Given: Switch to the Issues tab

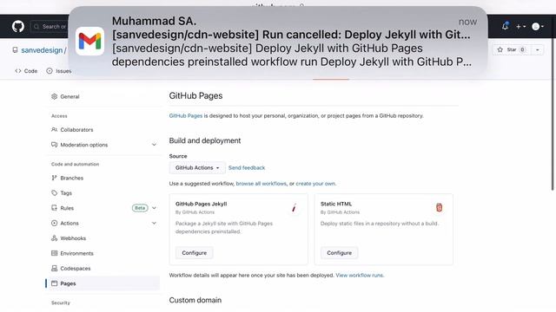Looking at the screenshot, I should [x=59, y=71].
